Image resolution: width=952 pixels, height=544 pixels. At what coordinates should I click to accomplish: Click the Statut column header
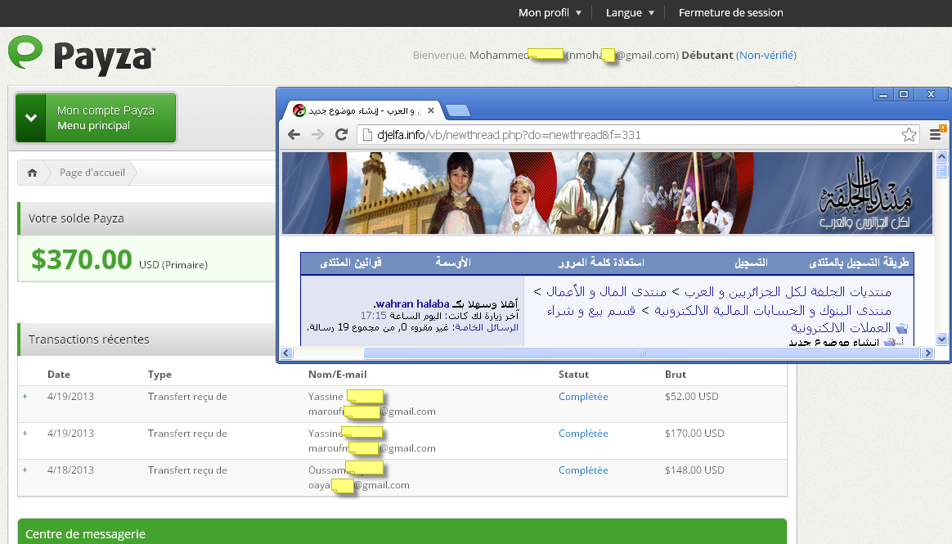click(574, 375)
